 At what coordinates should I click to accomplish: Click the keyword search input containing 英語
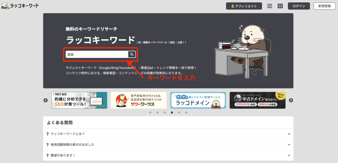point(97,54)
